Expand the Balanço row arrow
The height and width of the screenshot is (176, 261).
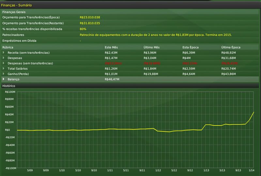pyautogui.click(x=4, y=79)
